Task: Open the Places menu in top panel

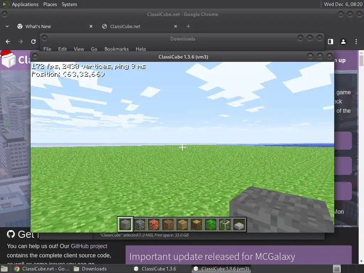Action: [x=50, y=4]
